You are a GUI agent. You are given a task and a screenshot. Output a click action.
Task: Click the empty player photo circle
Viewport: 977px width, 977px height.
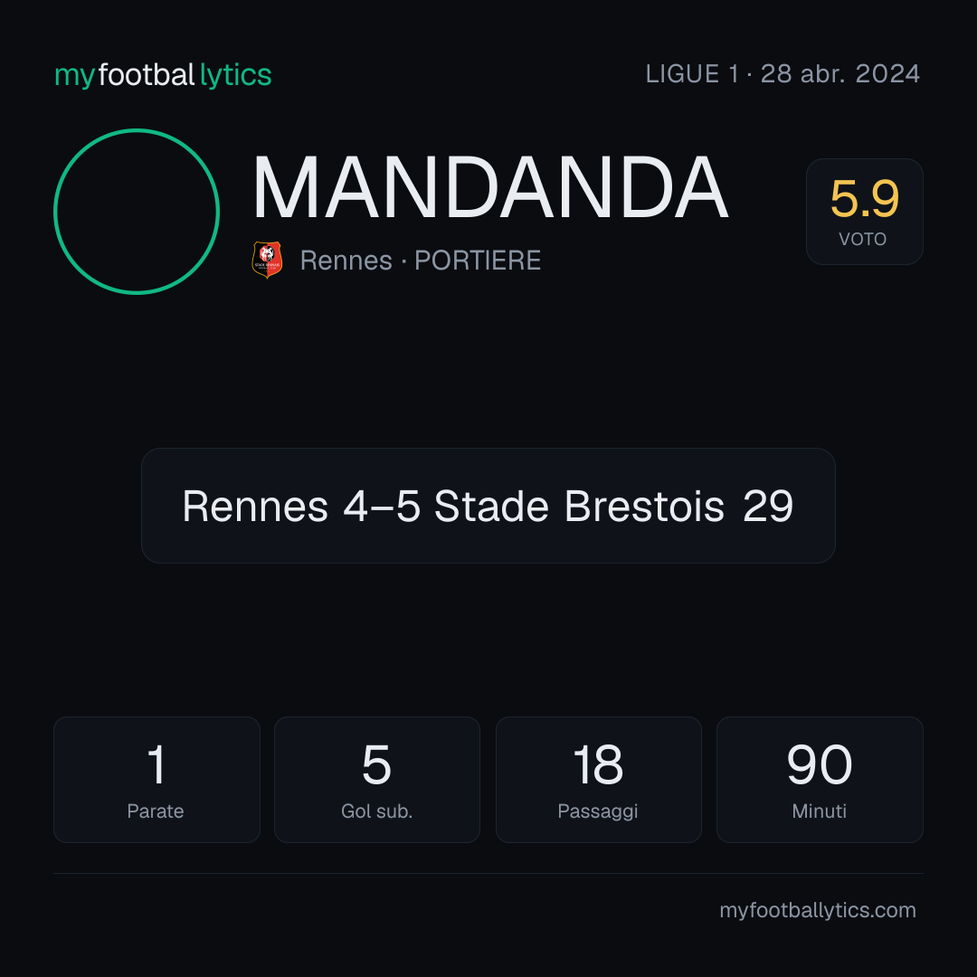point(137,211)
